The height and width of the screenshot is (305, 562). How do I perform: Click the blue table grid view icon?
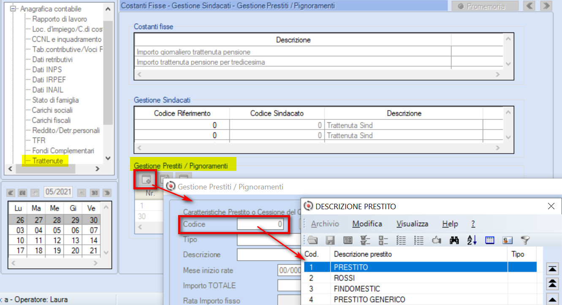(490, 240)
